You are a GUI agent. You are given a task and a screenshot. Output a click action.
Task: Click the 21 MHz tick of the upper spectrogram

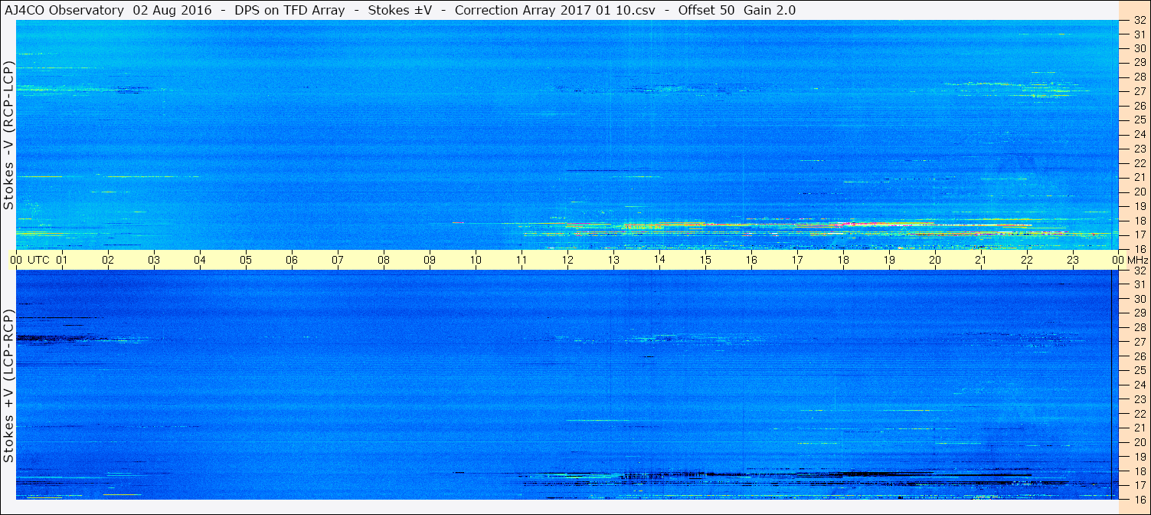click(x=1139, y=178)
